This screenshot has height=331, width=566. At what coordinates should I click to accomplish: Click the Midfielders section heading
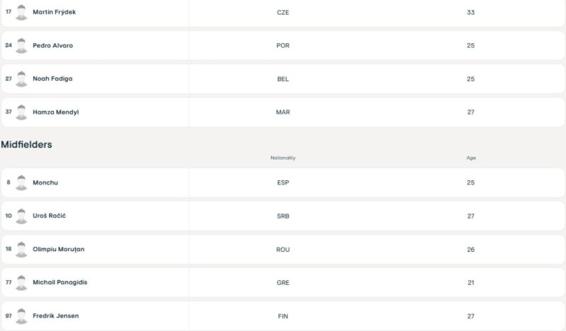pyautogui.click(x=26, y=144)
